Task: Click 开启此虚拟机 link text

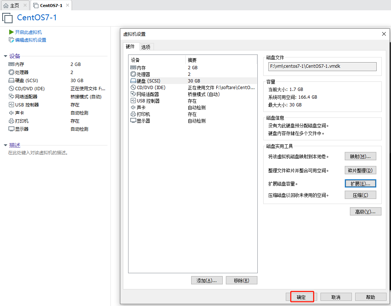Action: click(28, 32)
